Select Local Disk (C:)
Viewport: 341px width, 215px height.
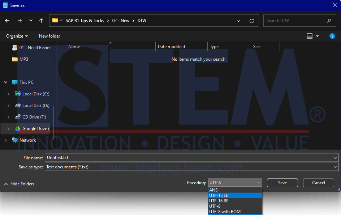[x=32, y=94]
